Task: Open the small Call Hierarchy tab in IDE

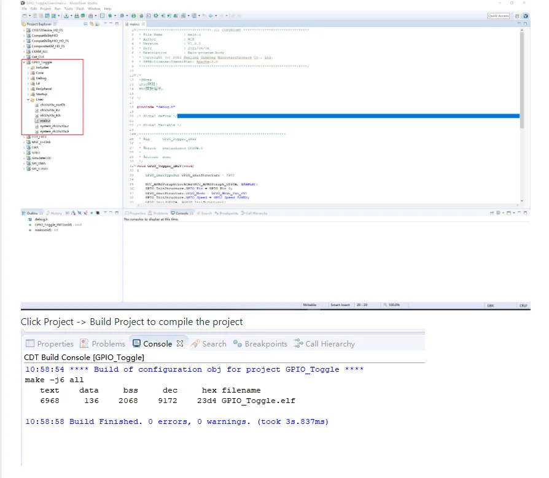Action: (254, 213)
